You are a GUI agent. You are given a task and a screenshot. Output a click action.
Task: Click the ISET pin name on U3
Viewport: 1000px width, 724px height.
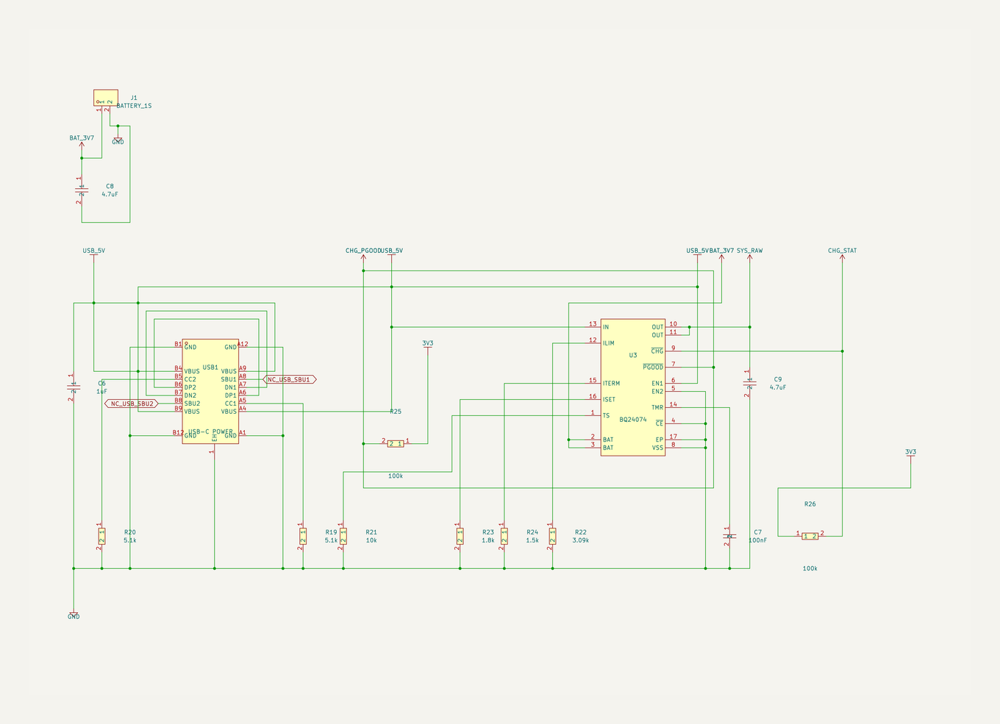pyautogui.click(x=609, y=400)
